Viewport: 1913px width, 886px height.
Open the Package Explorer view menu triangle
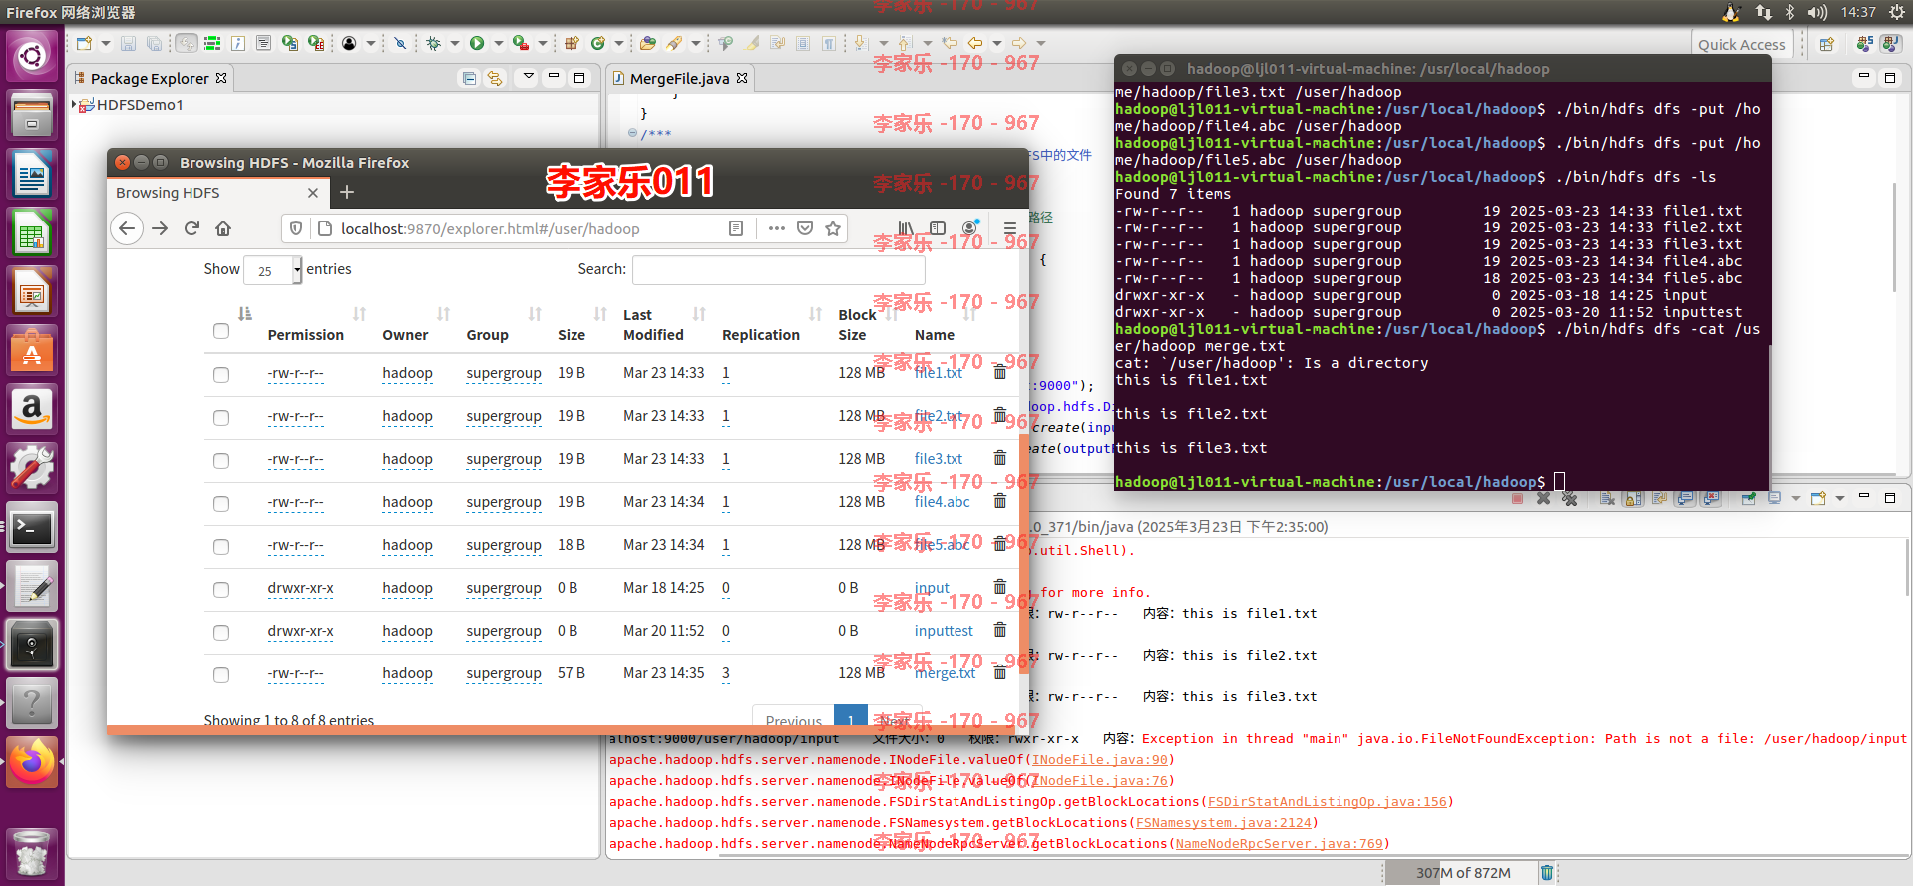(529, 77)
